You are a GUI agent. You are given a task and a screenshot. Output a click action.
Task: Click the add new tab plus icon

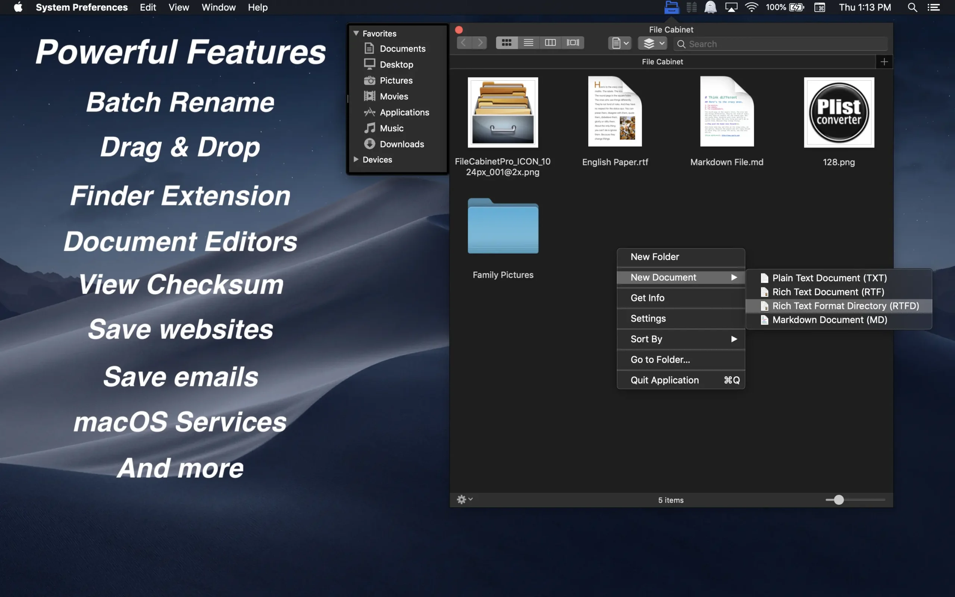click(884, 62)
